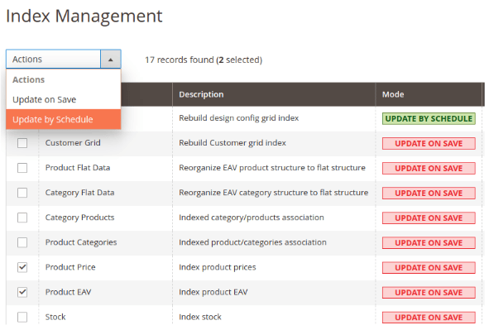Select the Actions dropdown field

tap(64, 60)
